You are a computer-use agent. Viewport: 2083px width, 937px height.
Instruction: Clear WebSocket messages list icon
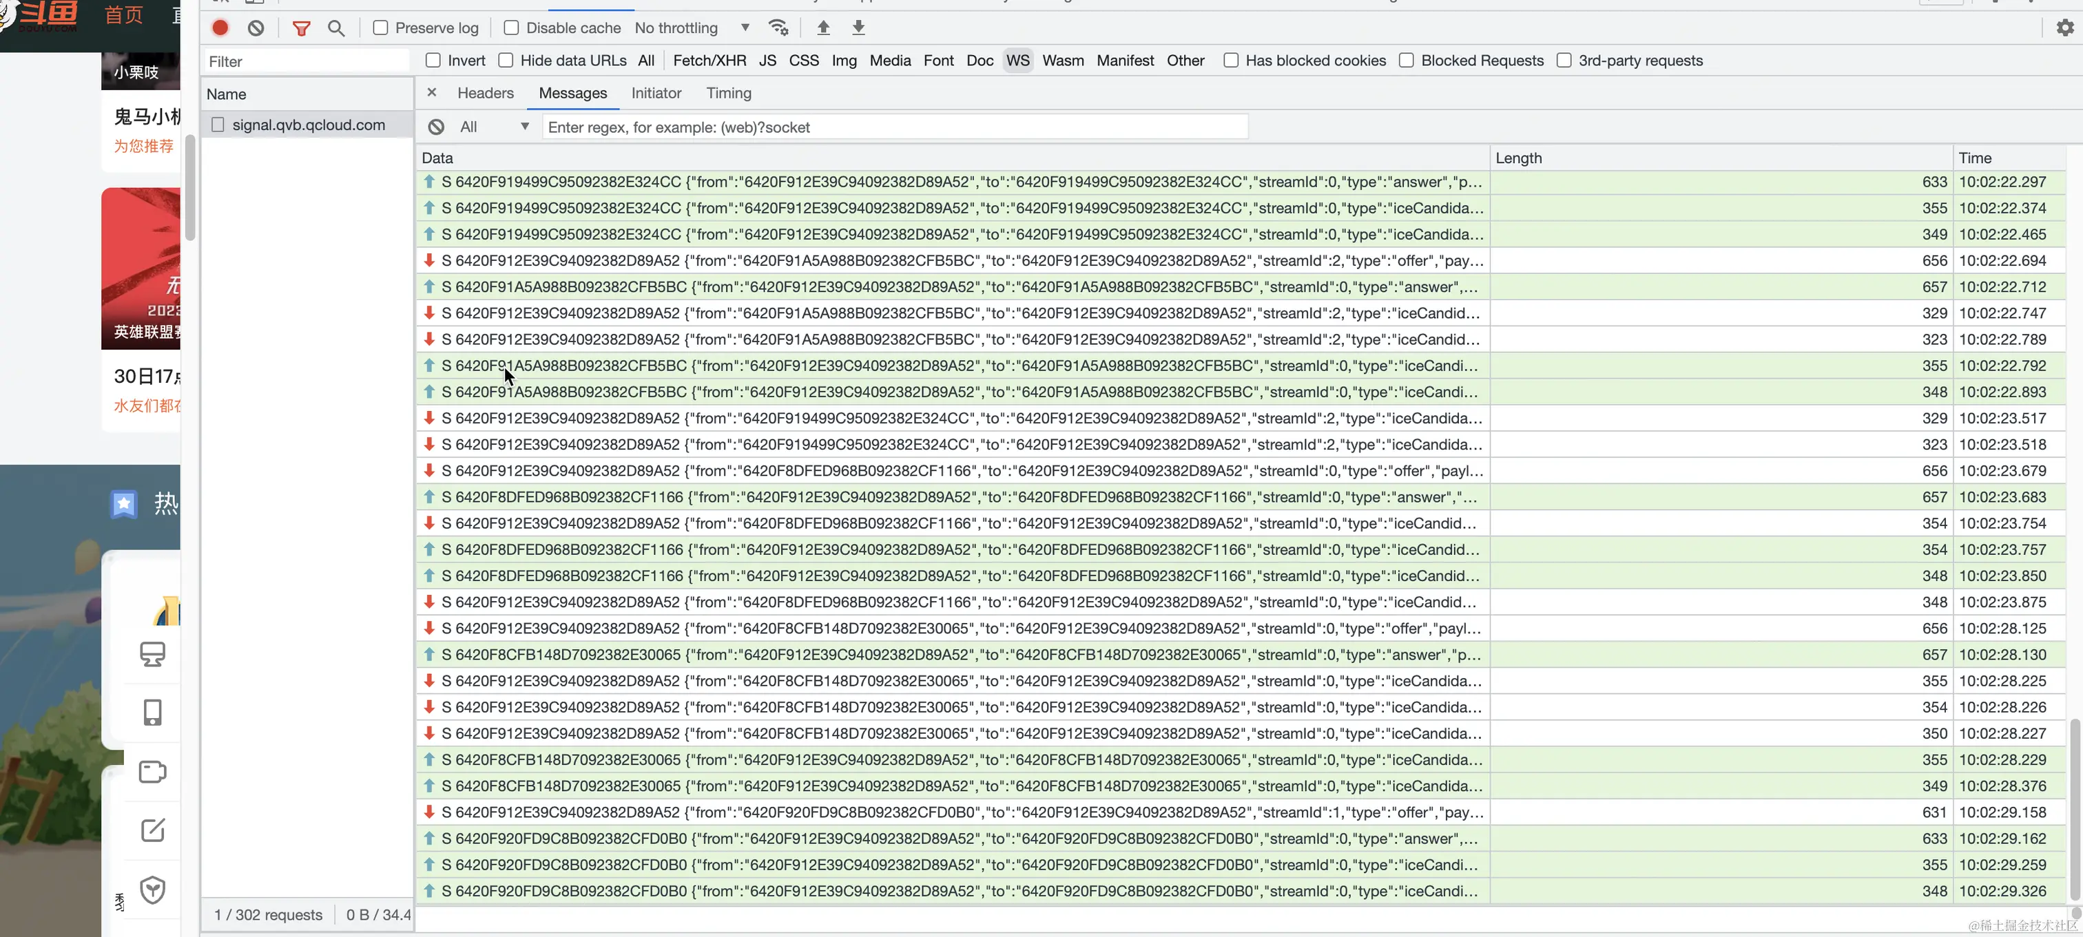[436, 127]
